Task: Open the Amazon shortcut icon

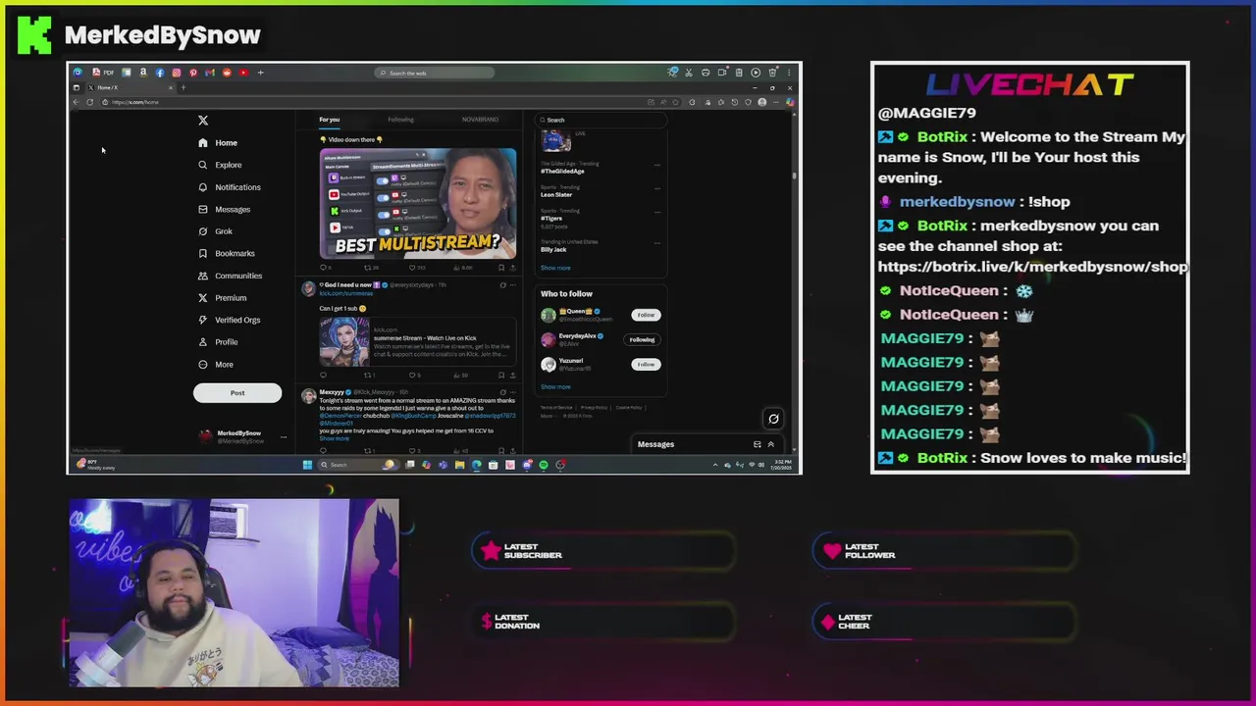Action: click(143, 73)
